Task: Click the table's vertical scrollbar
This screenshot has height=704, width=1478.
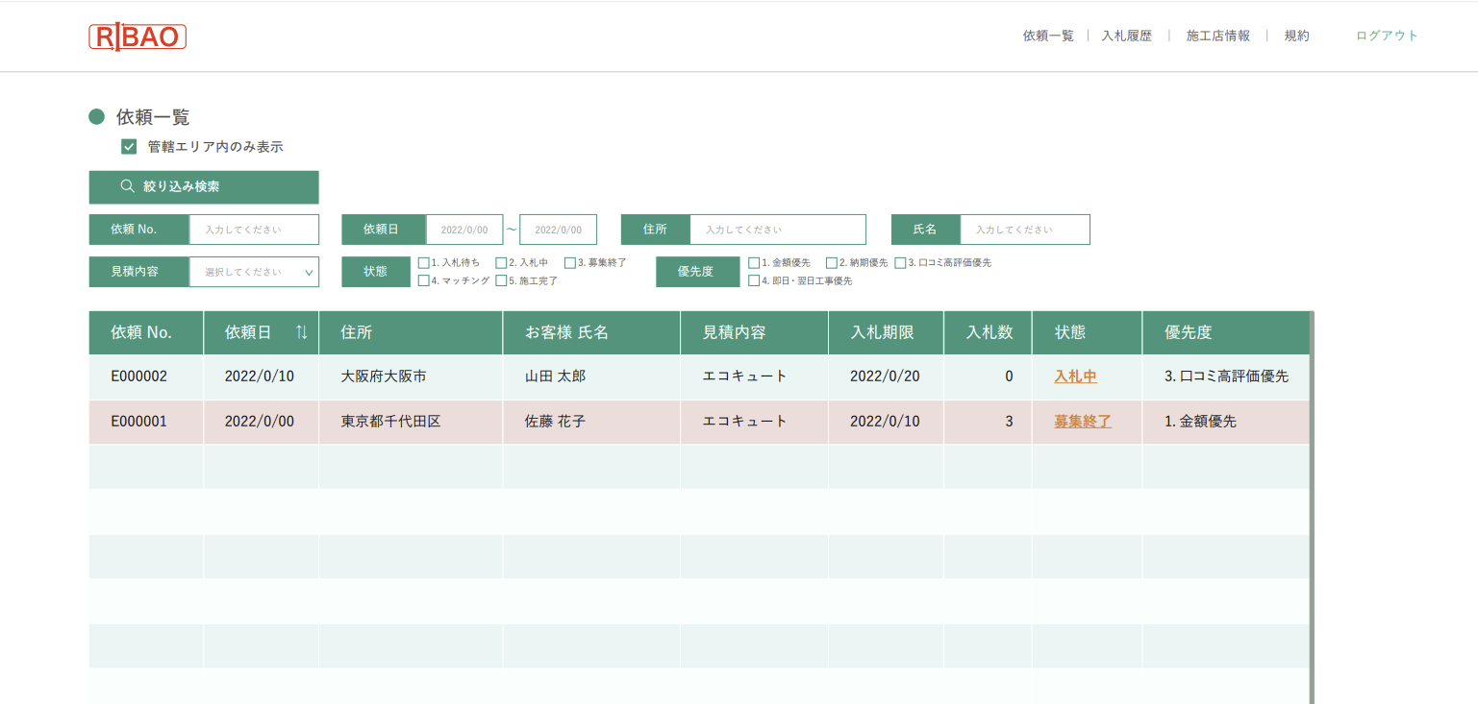Action: [x=1312, y=507]
